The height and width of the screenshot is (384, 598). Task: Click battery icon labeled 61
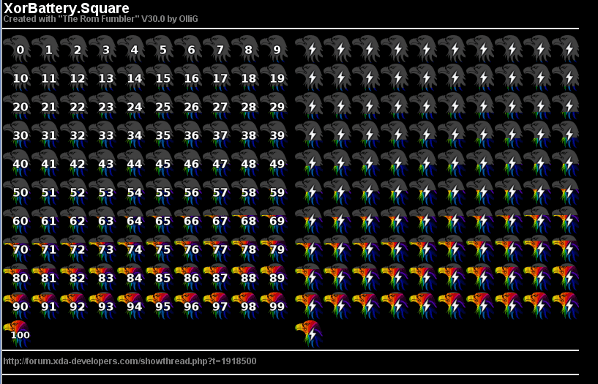46,220
